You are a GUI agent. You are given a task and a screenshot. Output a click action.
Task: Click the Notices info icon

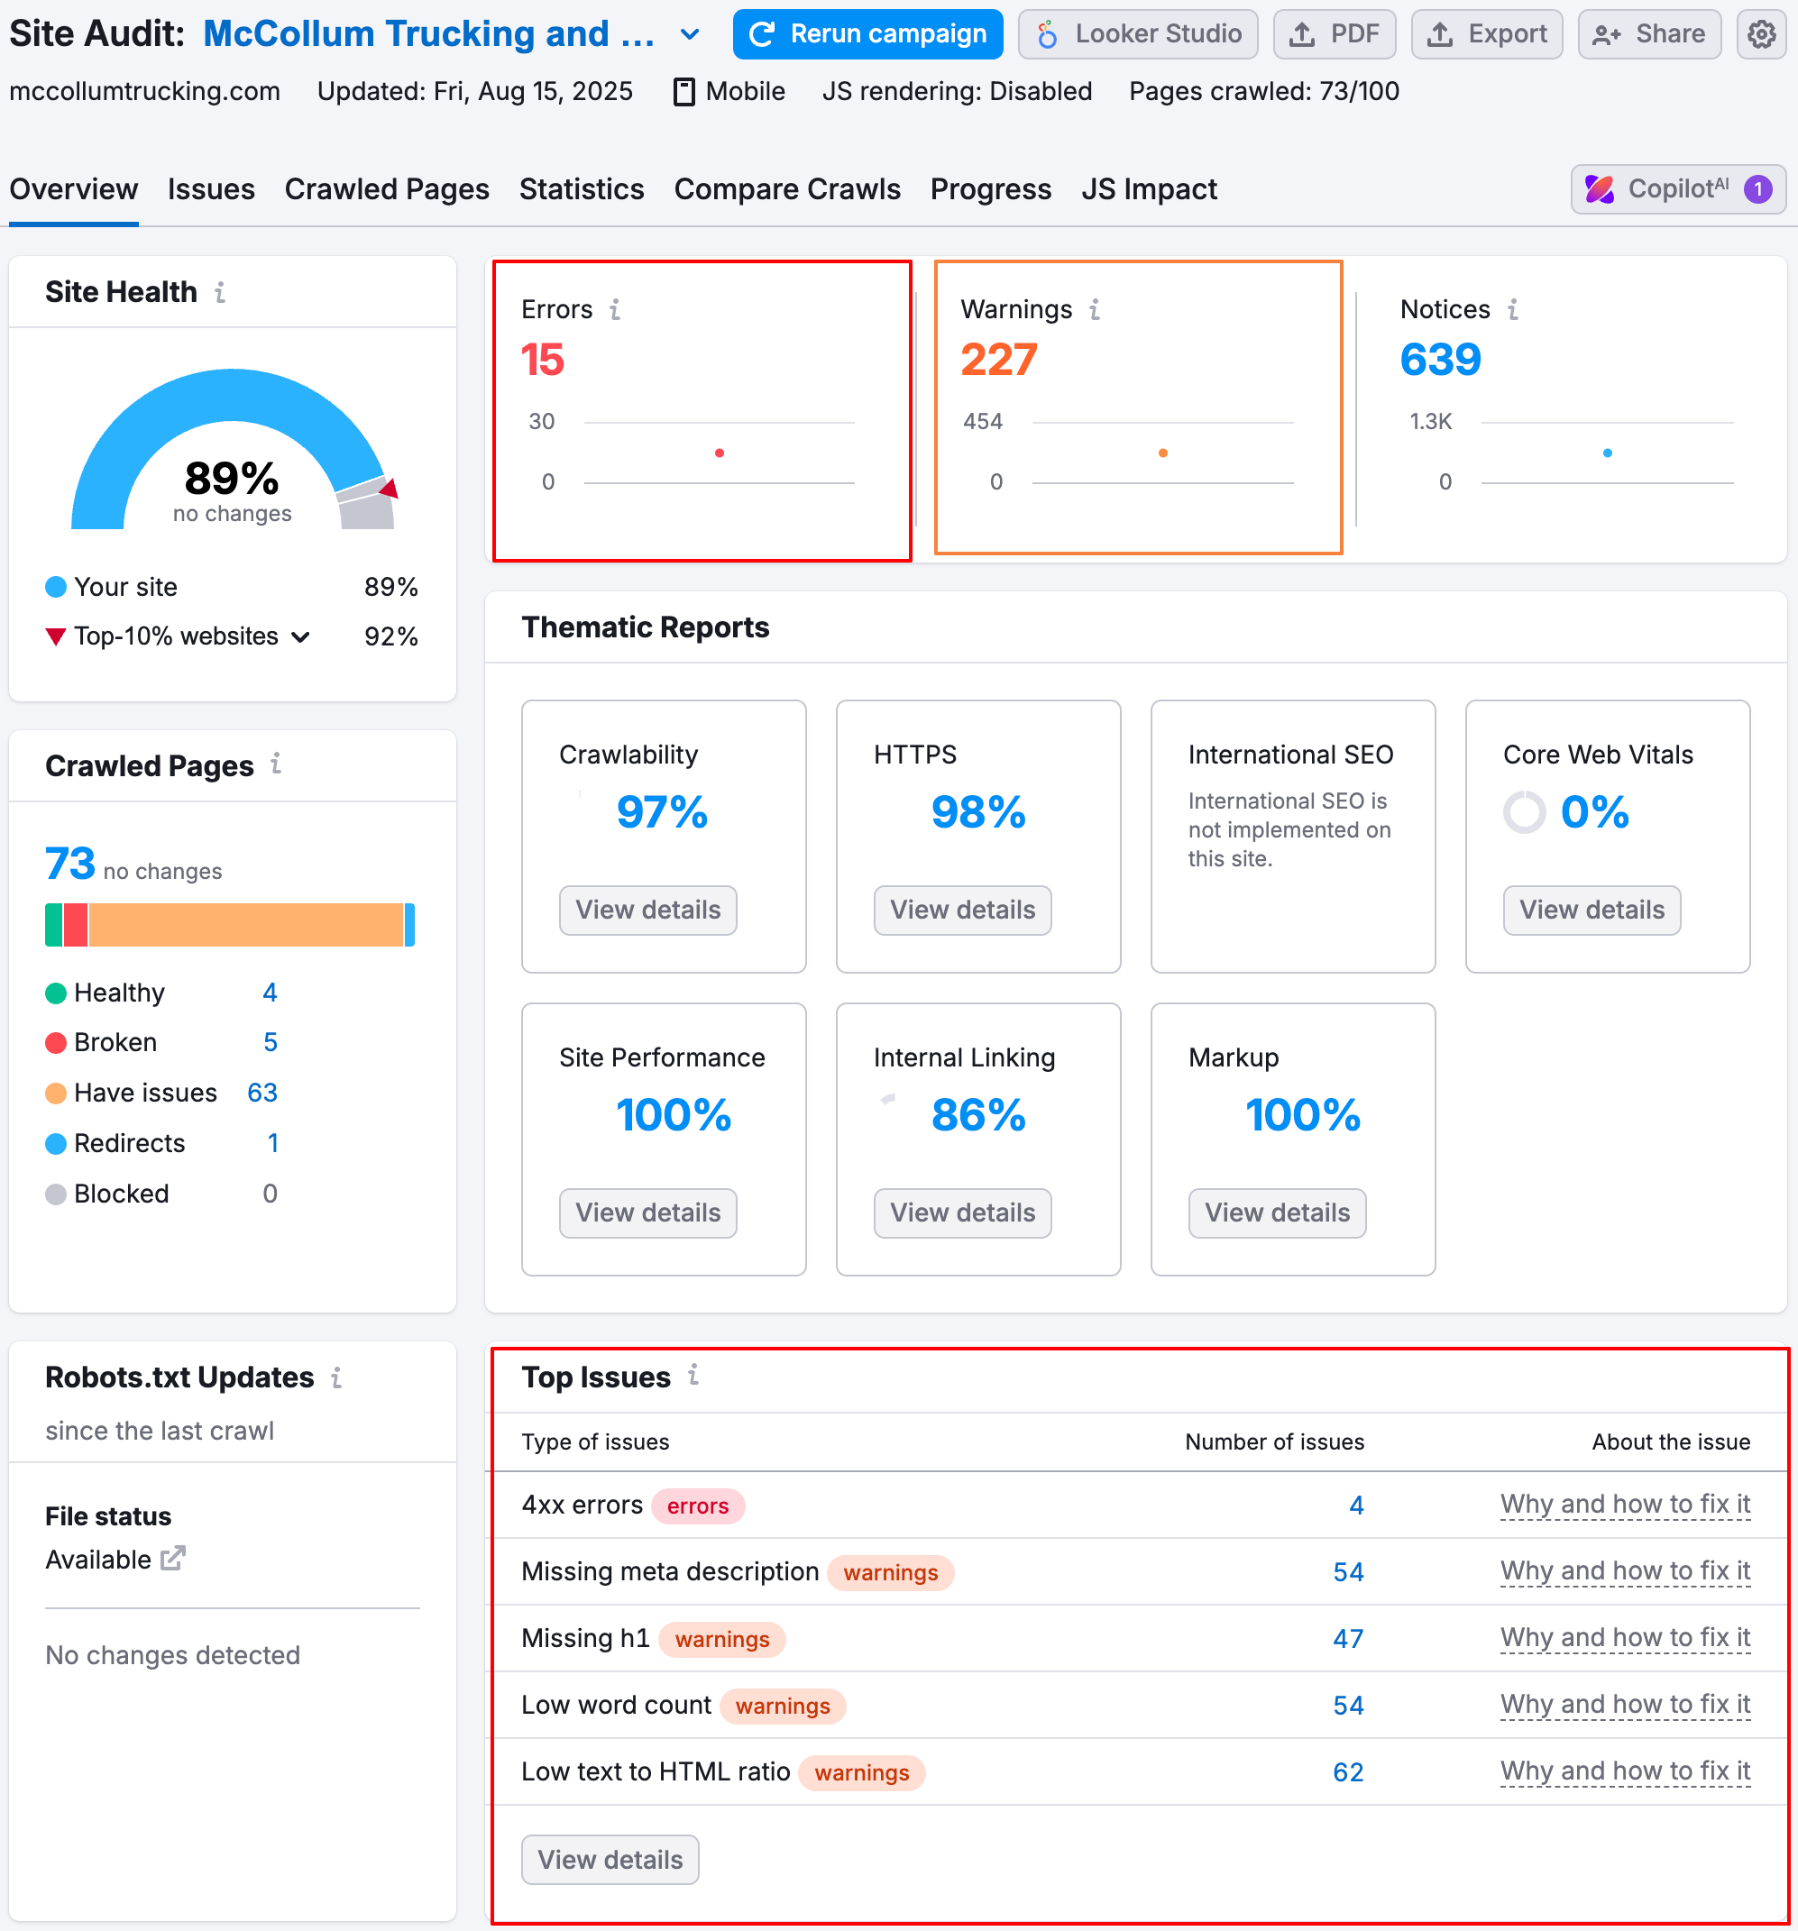[1512, 310]
